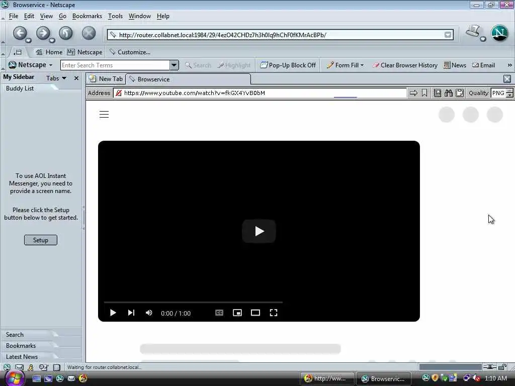515x386 pixels.
Task: Reload the page with the Reload button
Action: 66,33
